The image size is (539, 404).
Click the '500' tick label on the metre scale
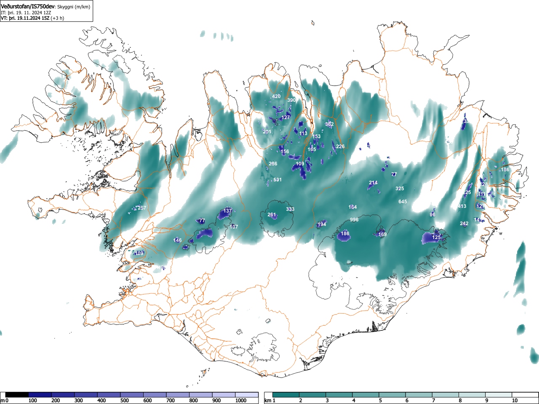(x=124, y=401)
